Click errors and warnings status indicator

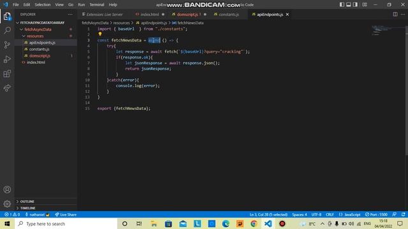click(12, 215)
